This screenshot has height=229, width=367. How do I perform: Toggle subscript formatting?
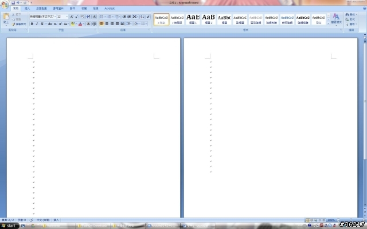(55, 23)
